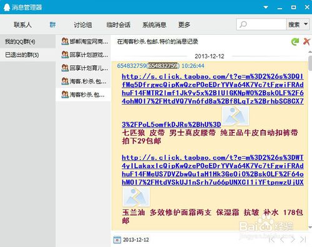Viewport: 312px width, 247px height.
Task: Open the 讨论组 tab
Action: [x=83, y=25]
